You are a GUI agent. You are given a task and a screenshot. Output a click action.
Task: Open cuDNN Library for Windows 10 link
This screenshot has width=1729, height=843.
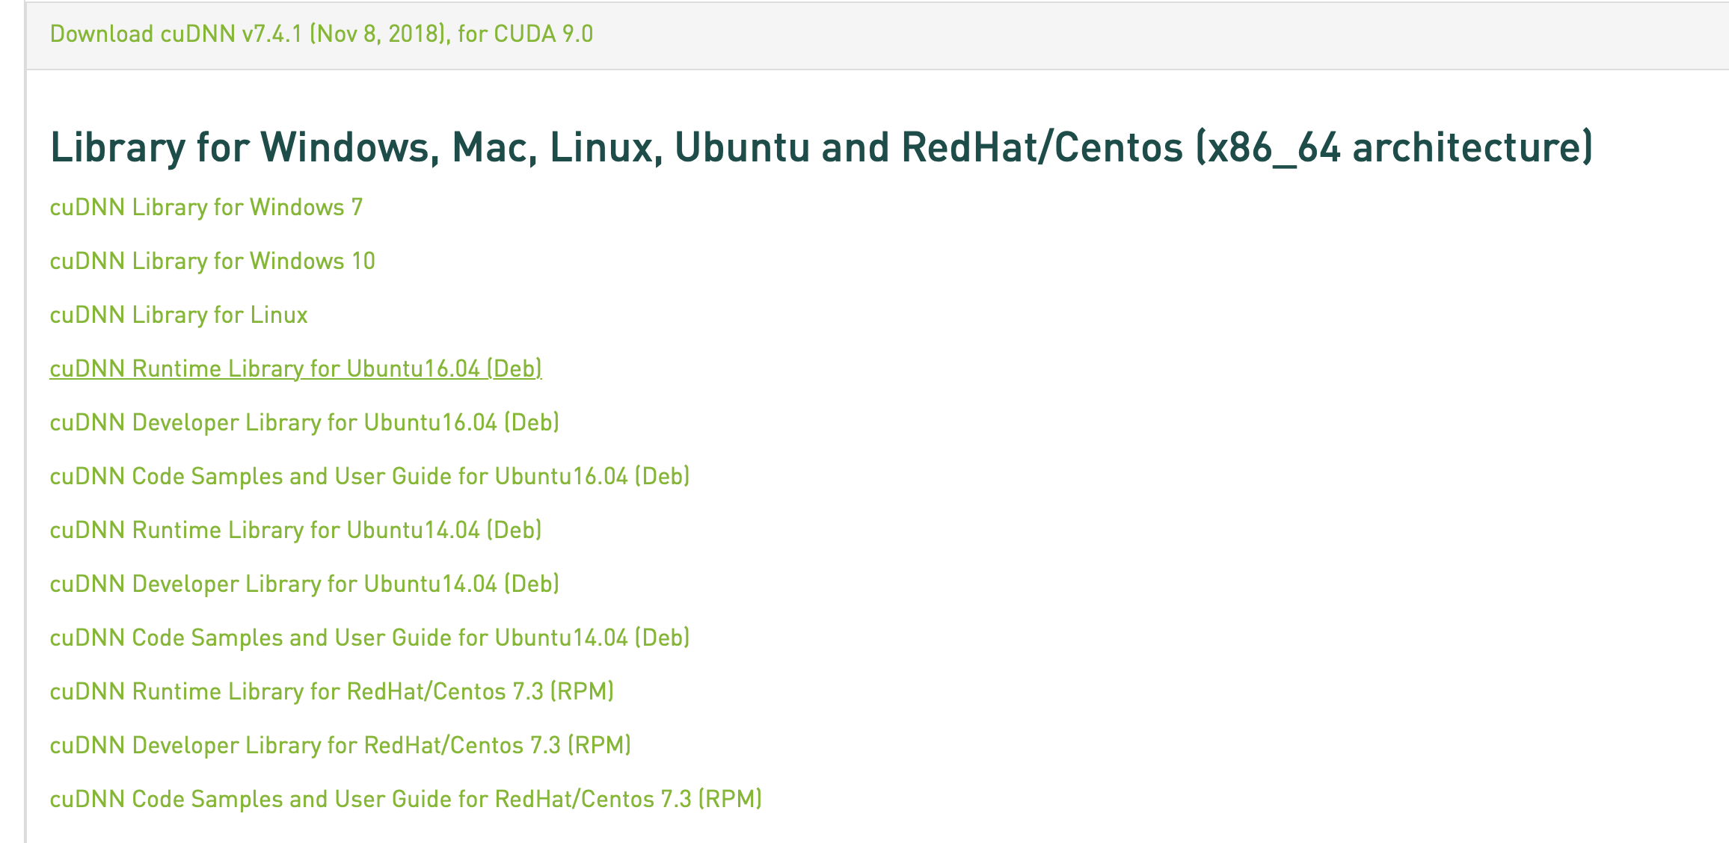[212, 261]
